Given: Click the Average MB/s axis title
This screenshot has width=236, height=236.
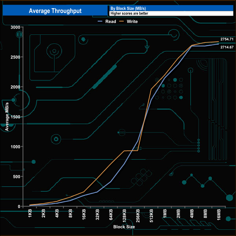Looking at the screenshot, I should click(x=7, y=117).
